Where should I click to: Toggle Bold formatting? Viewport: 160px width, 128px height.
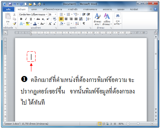tap(21, 19)
